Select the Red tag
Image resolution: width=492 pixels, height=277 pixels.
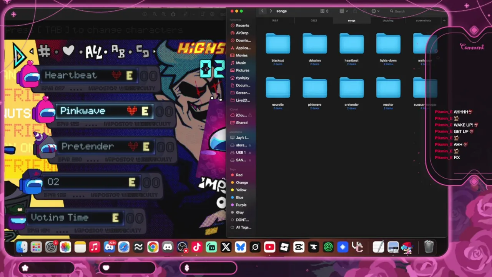click(x=237, y=175)
